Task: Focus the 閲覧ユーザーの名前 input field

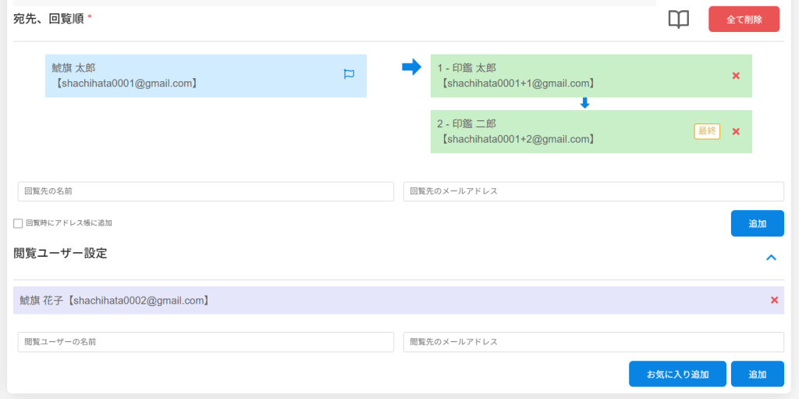Action: click(x=206, y=342)
